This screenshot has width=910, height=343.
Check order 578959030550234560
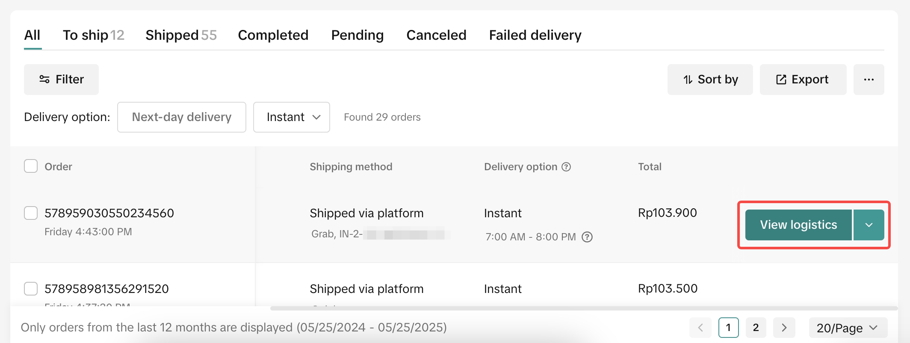[31, 213]
